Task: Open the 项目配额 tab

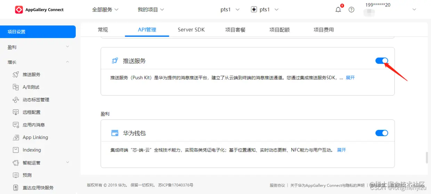Action: tap(279, 30)
